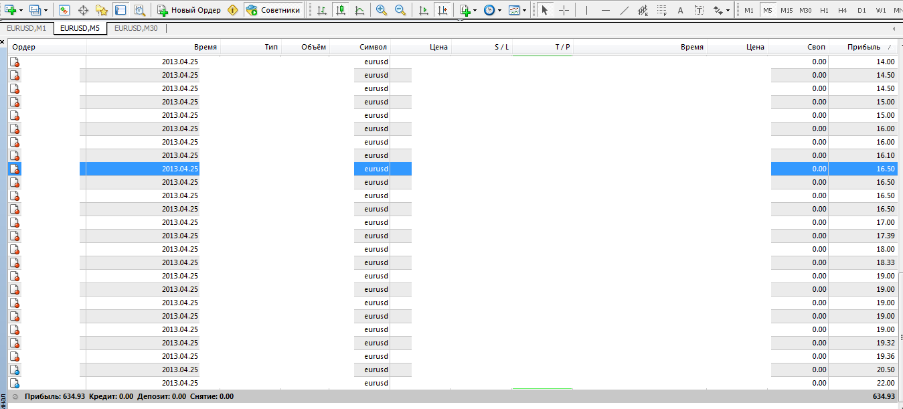
Task: Set timeframe to H4
Action: click(843, 10)
